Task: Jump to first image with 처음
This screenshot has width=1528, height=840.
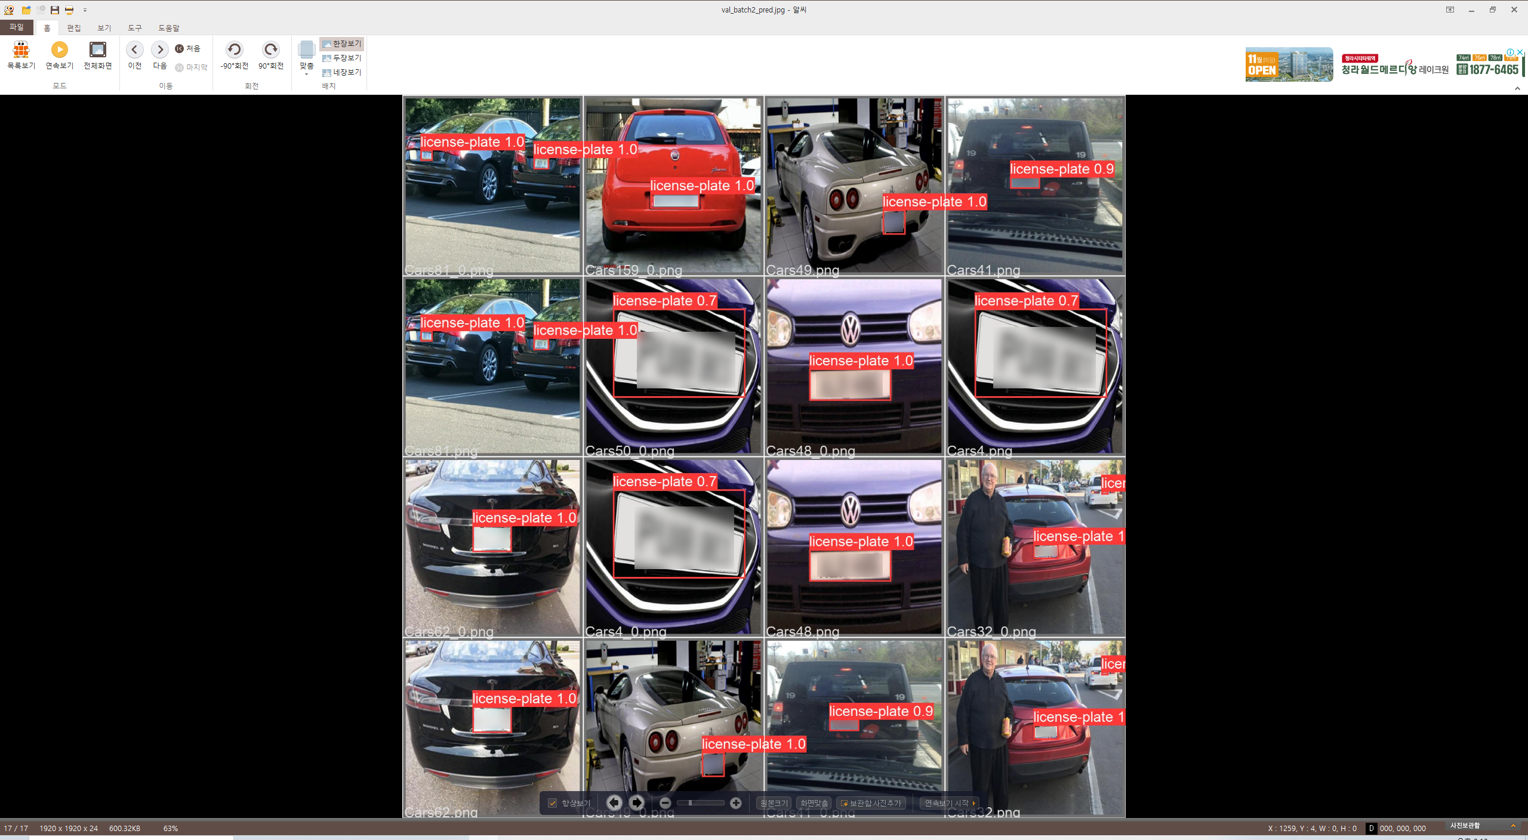Action: click(188, 48)
